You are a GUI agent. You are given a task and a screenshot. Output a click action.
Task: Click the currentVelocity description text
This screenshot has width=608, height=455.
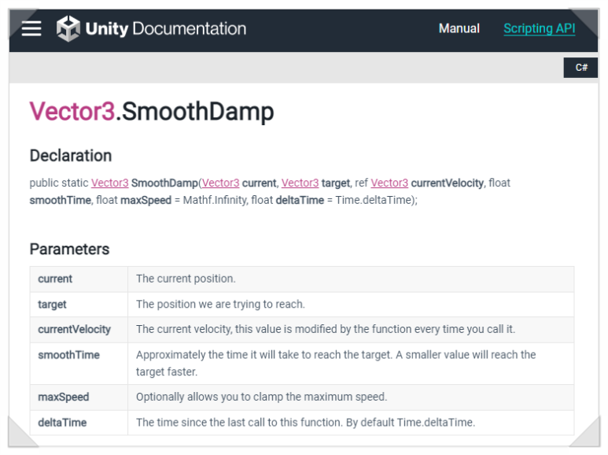tap(326, 329)
